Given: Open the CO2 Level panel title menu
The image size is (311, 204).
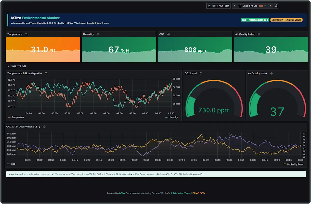Looking at the screenshot, I should point(191,73).
